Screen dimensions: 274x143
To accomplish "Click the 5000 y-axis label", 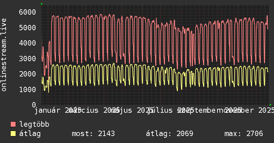I will [28, 28].
